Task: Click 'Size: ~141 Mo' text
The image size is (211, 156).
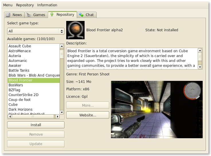Action: click(x=79, y=82)
